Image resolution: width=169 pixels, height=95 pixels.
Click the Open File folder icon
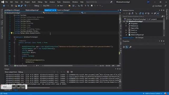coord(16,6)
